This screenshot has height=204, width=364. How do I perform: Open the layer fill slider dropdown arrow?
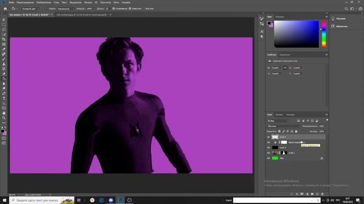[x=326, y=131]
